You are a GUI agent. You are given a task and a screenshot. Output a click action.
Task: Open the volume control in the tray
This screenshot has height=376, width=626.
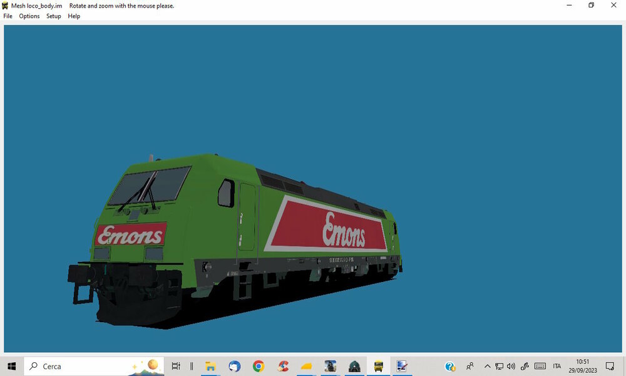pyautogui.click(x=511, y=366)
